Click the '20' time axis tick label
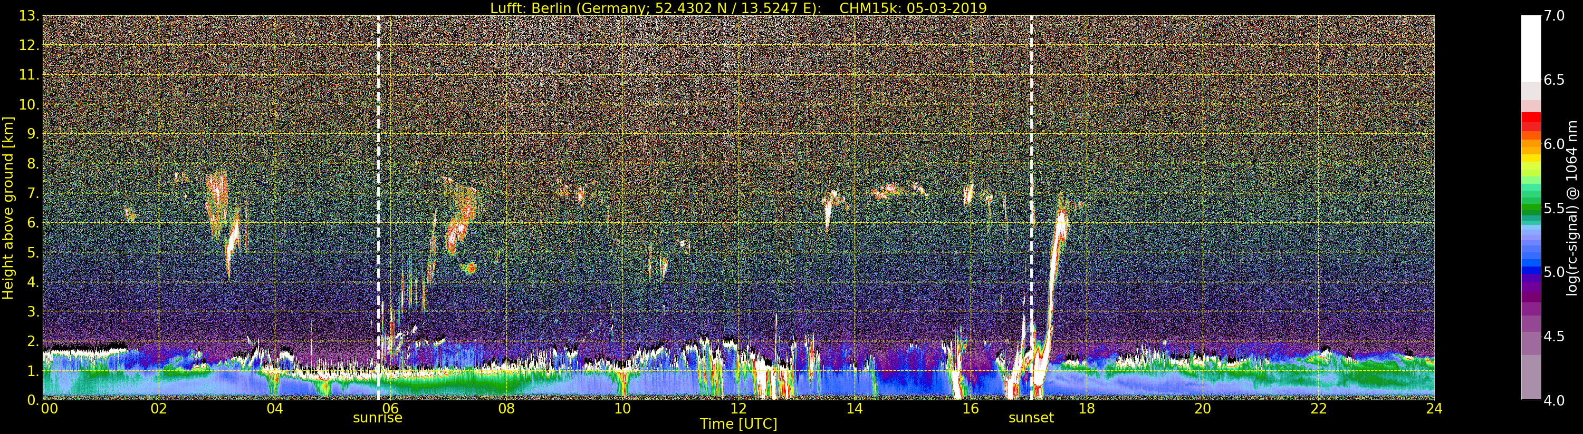The width and height of the screenshot is (1583, 434). [1203, 409]
